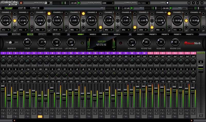This screenshot has width=206, height=122.
Task: Enable 48V phantom power on Channel 7
Action: click(118, 14)
